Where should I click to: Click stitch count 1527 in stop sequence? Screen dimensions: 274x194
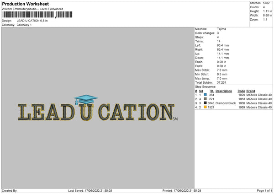(x=211, y=108)
